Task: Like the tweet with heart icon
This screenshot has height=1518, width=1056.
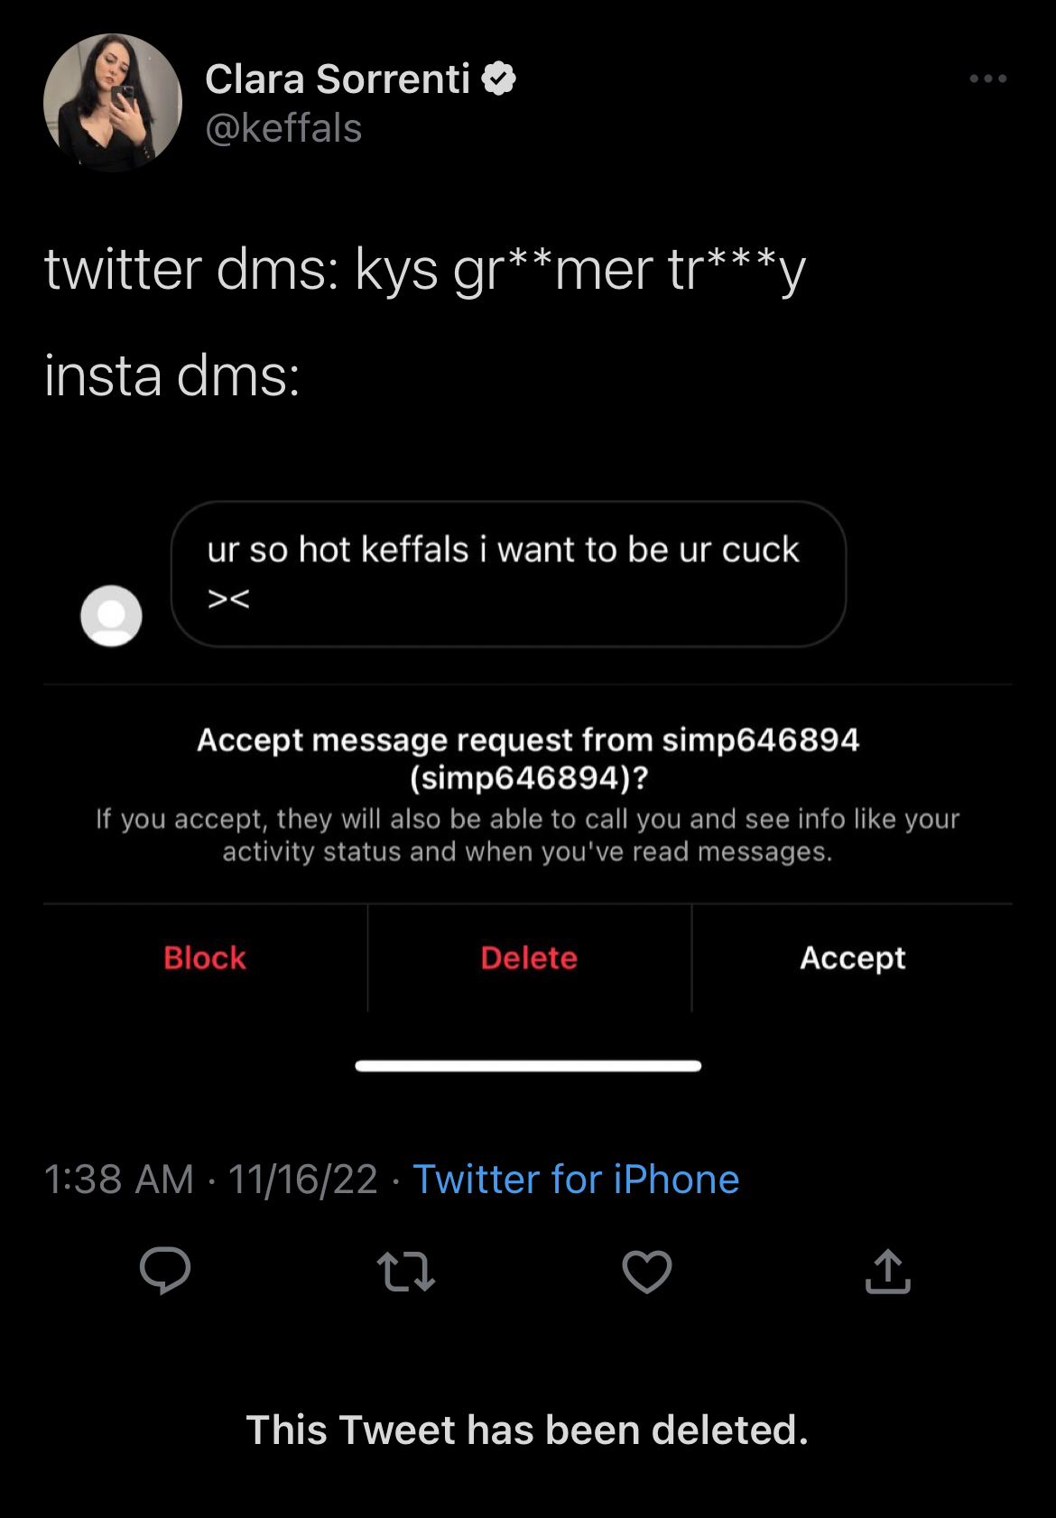Action: [x=647, y=1272]
